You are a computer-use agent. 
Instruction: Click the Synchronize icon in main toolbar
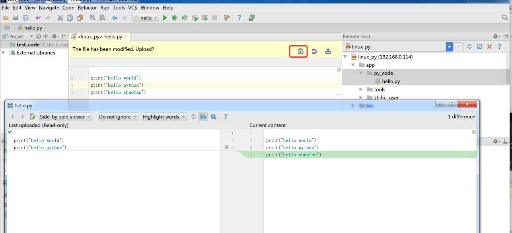[x=25, y=18]
